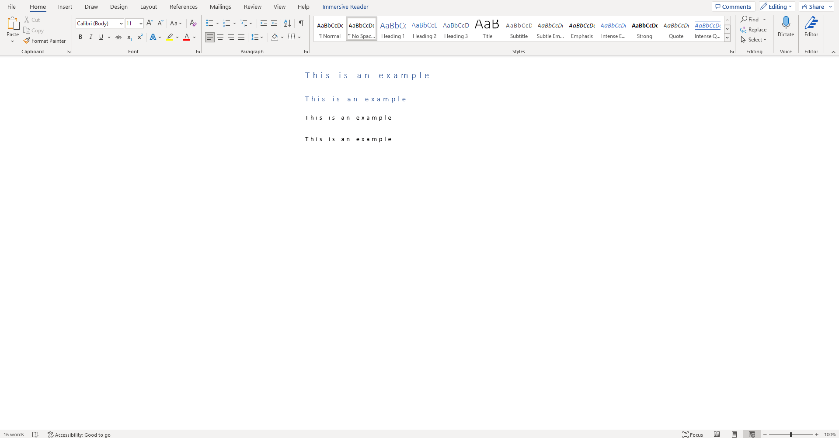Open Font dialog launcher
The height and width of the screenshot is (438, 839).
point(198,52)
